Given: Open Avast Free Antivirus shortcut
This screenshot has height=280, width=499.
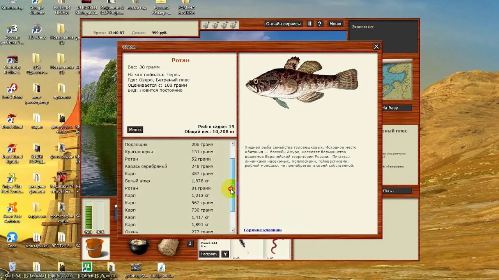Looking at the screenshot, I should click(12, 213).
